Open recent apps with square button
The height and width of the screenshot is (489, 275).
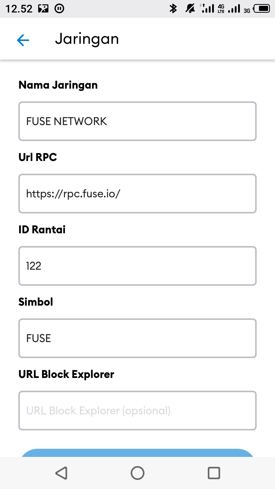[214, 473]
